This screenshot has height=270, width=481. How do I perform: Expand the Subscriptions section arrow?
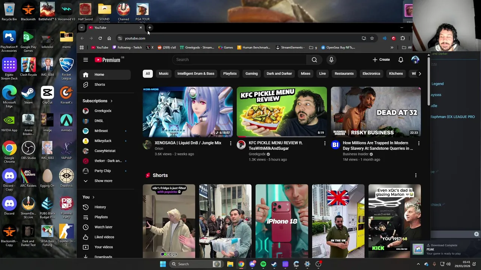111,101
